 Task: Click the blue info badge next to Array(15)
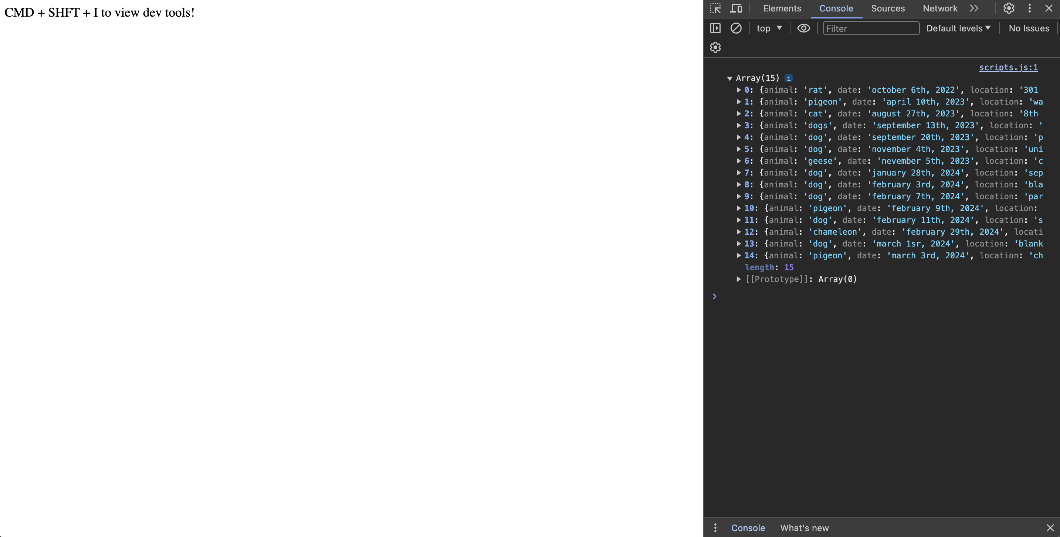tap(788, 78)
